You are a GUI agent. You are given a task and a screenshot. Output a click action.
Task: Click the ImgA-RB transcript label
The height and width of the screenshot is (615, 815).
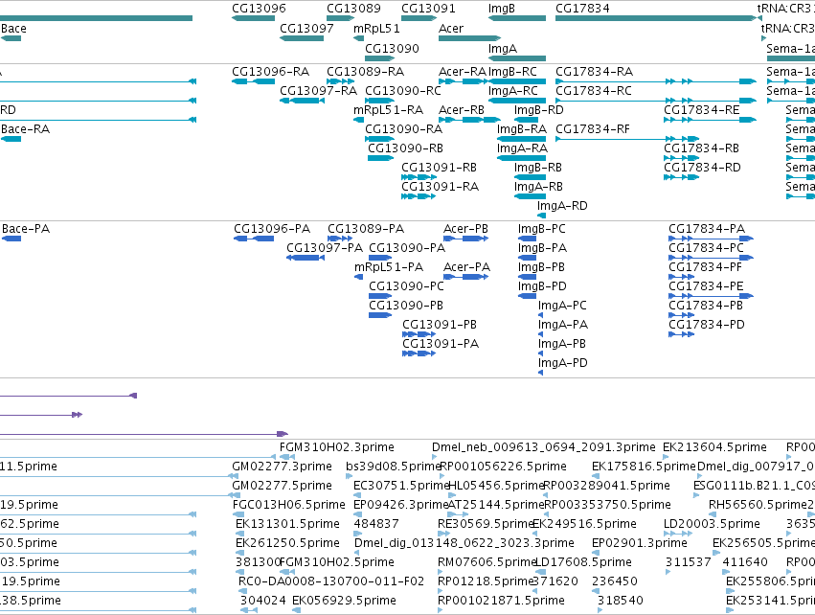pos(538,187)
